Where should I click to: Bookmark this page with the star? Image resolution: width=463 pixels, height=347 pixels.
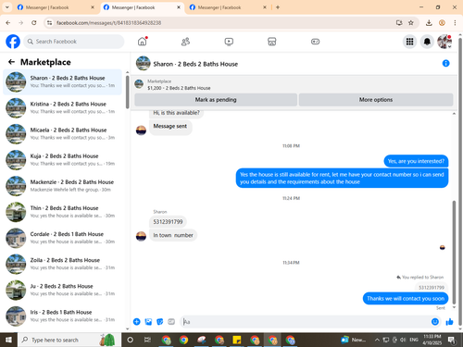coord(411,23)
